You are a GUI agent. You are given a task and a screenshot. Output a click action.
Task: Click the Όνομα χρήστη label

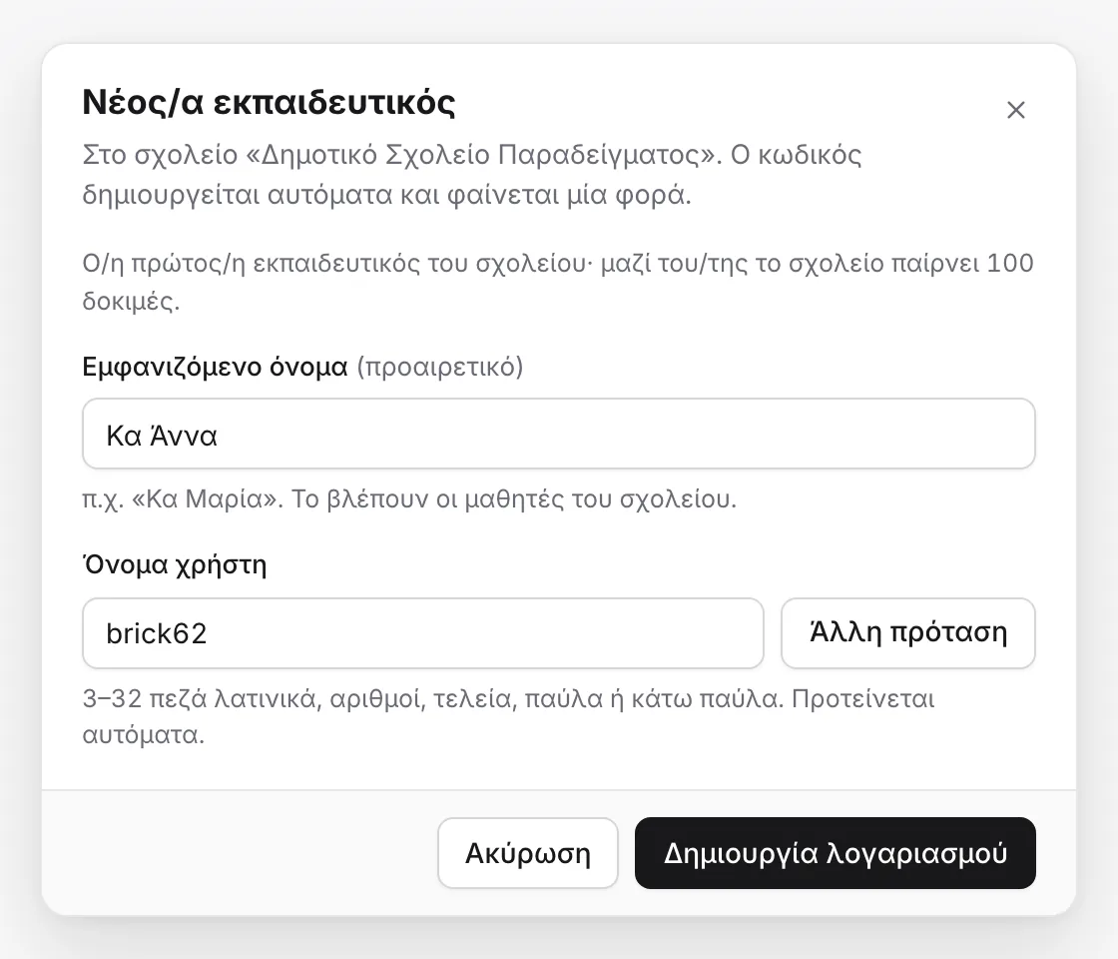point(175,565)
